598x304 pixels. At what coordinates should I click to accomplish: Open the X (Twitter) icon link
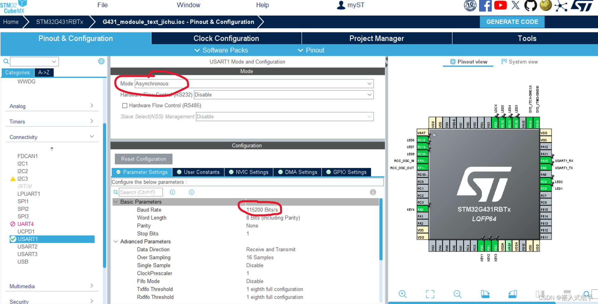pos(515,5)
